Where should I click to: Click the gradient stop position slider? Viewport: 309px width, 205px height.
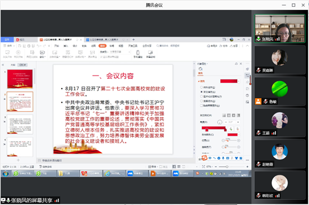(x=231, y=141)
